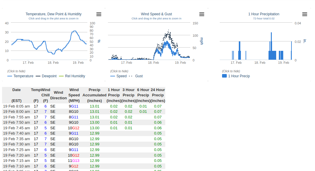This screenshot has height=171, width=315.
Task: Click the 24 Hour Precip column header
Action: (x=158, y=95)
